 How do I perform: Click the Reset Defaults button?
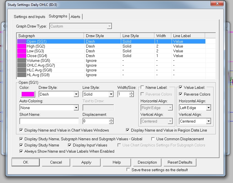click(180, 162)
